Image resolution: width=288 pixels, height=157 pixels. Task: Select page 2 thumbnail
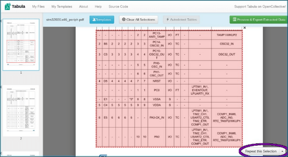pyautogui.click(x=21, y=110)
